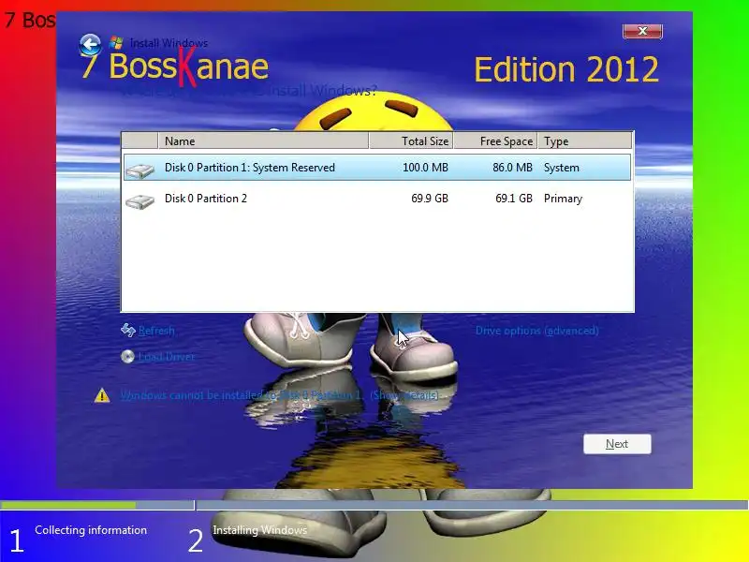
Task: Click drive icon for System Reserved partition
Action: click(x=140, y=170)
